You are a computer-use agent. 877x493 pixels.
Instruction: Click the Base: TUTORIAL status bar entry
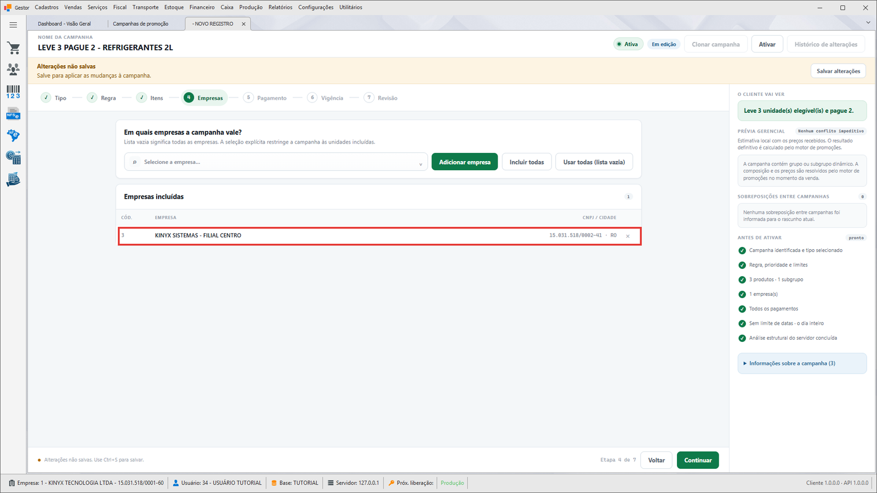tap(295, 483)
